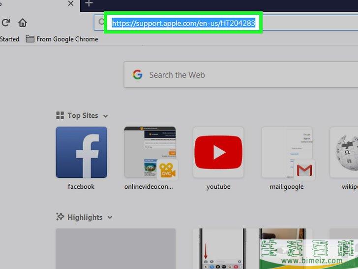358x269 pixels.
Task: Open the From Google Chrome bookmarks folder
Action: [62, 39]
